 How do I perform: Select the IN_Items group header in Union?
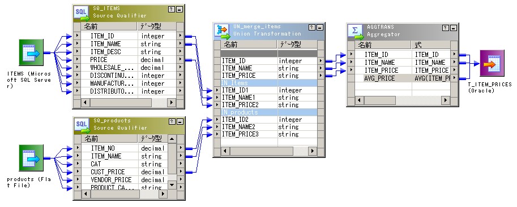click(x=269, y=83)
